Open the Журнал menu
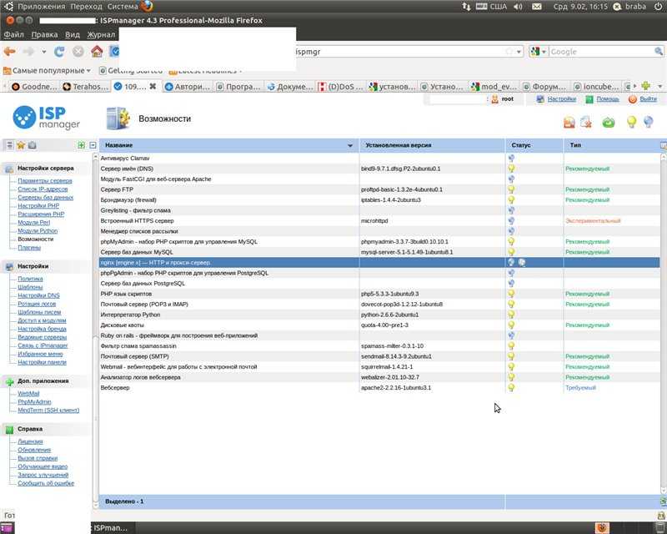The width and height of the screenshot is (667, 534). pos(101,34)
